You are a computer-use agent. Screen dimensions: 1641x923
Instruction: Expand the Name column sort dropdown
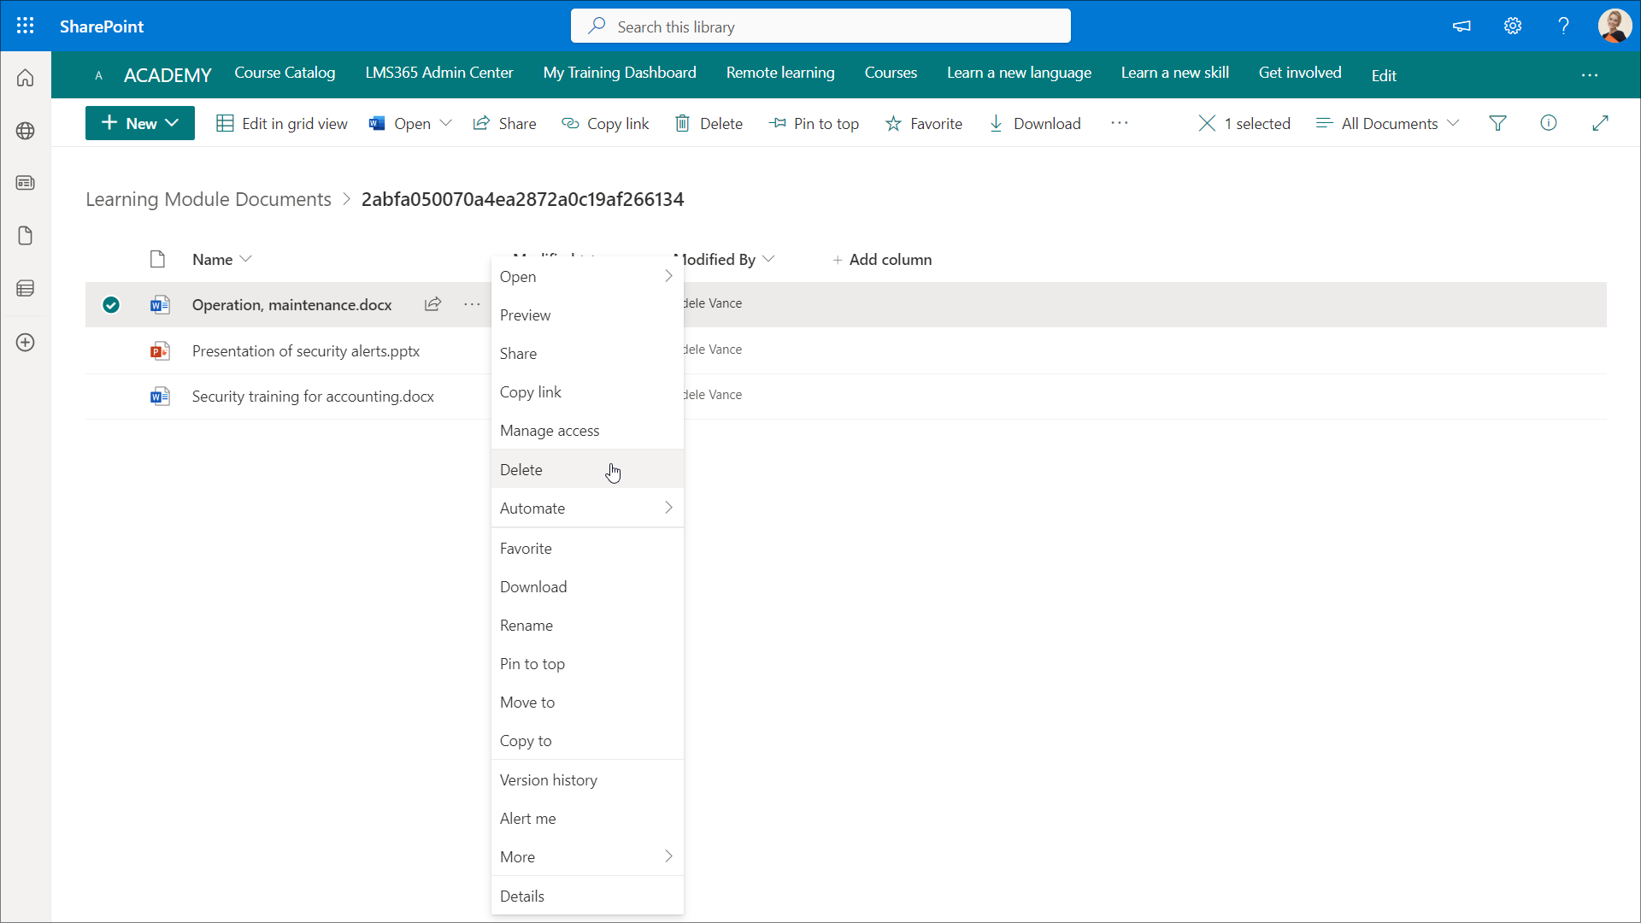pyautogui.click(x=221, y=259)
